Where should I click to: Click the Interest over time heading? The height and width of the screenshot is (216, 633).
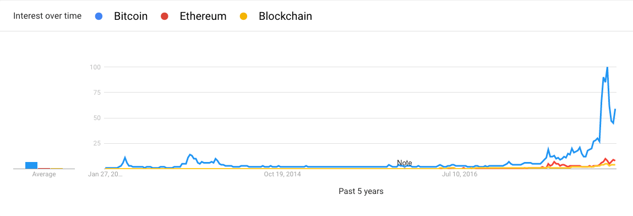[x=47, y=16]
